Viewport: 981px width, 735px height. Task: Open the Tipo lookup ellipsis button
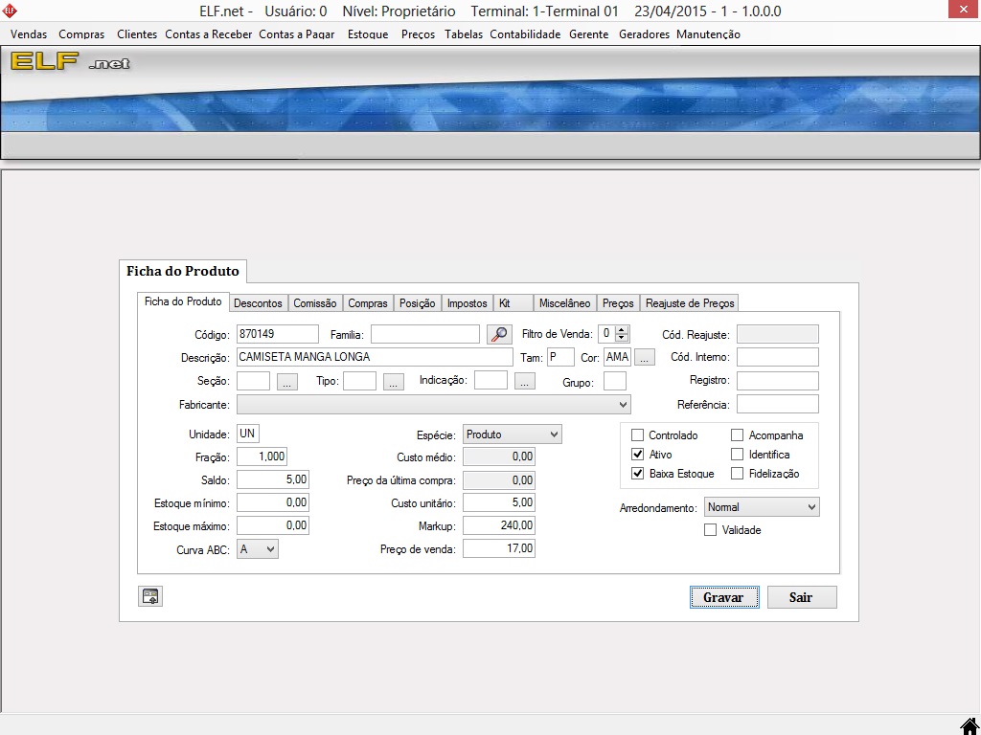pos(393,382)
